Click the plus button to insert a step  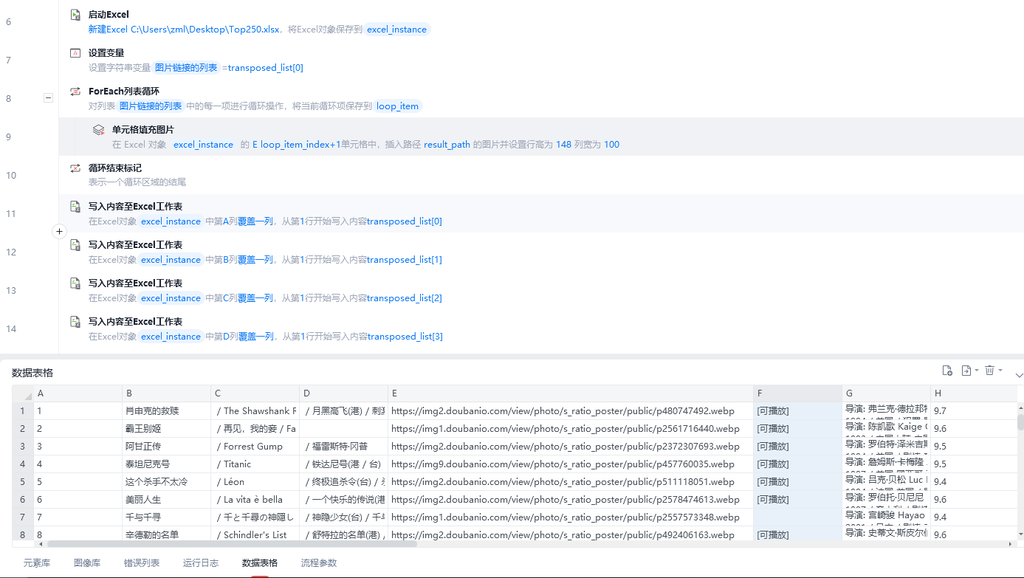[x=60, y=232]
